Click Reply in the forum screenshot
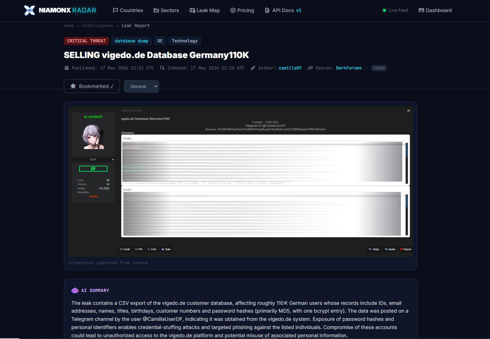490x339 pixels. tap(374, 249)
